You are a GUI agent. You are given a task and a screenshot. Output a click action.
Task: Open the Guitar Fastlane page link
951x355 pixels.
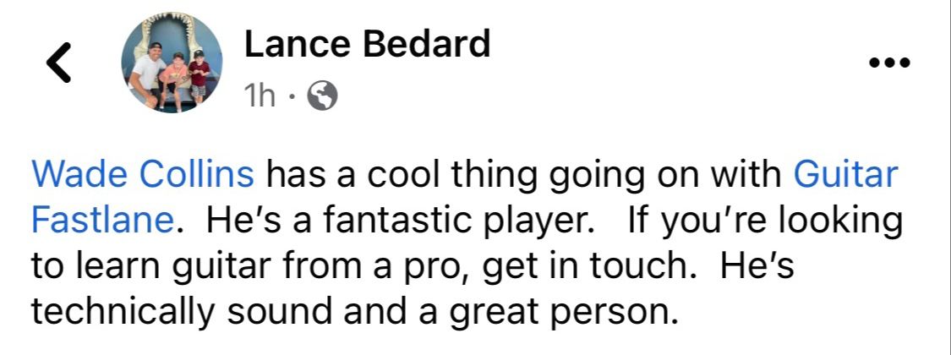[845, 175]
